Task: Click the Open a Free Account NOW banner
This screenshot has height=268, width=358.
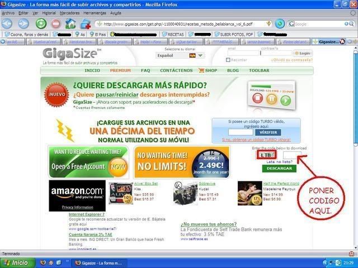Action: tap(88, 162)
